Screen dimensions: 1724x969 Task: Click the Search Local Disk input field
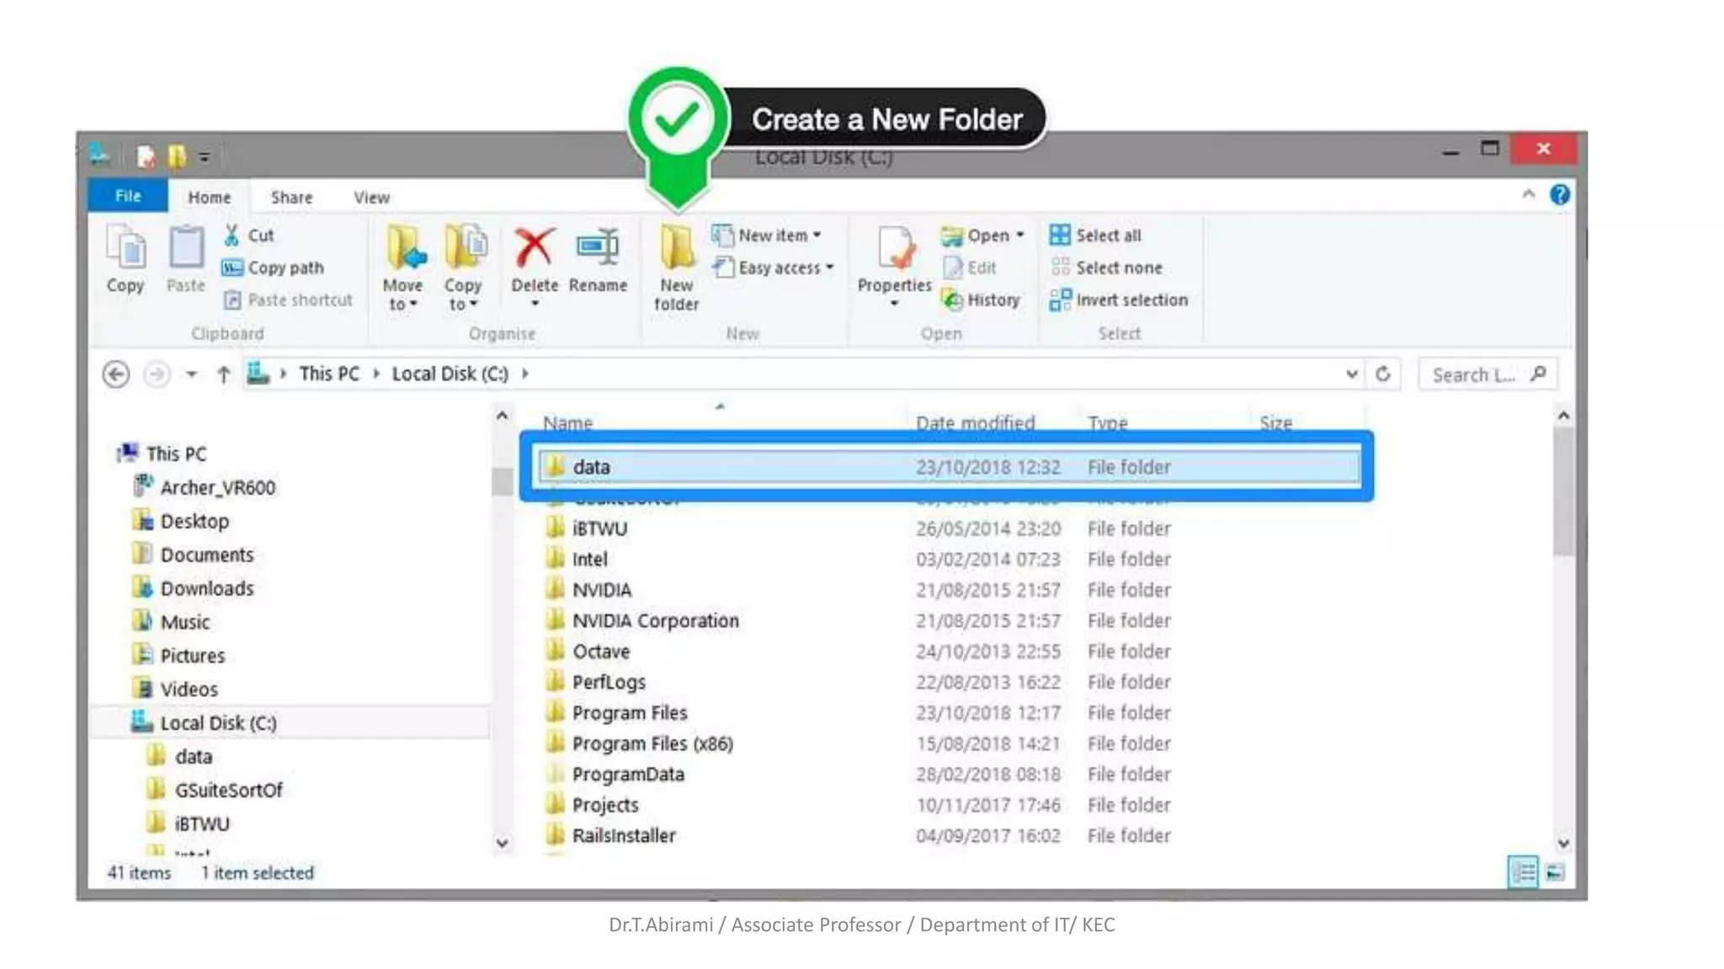tap(1475, 375)
